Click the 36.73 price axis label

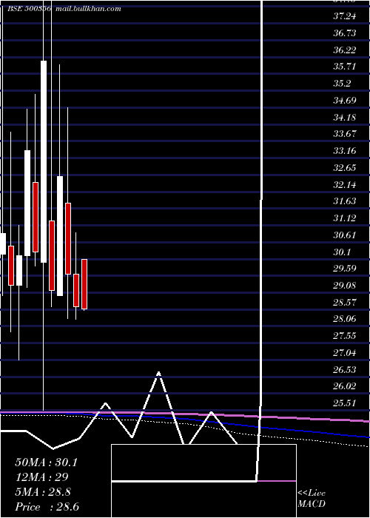click(x=345, y=33)
